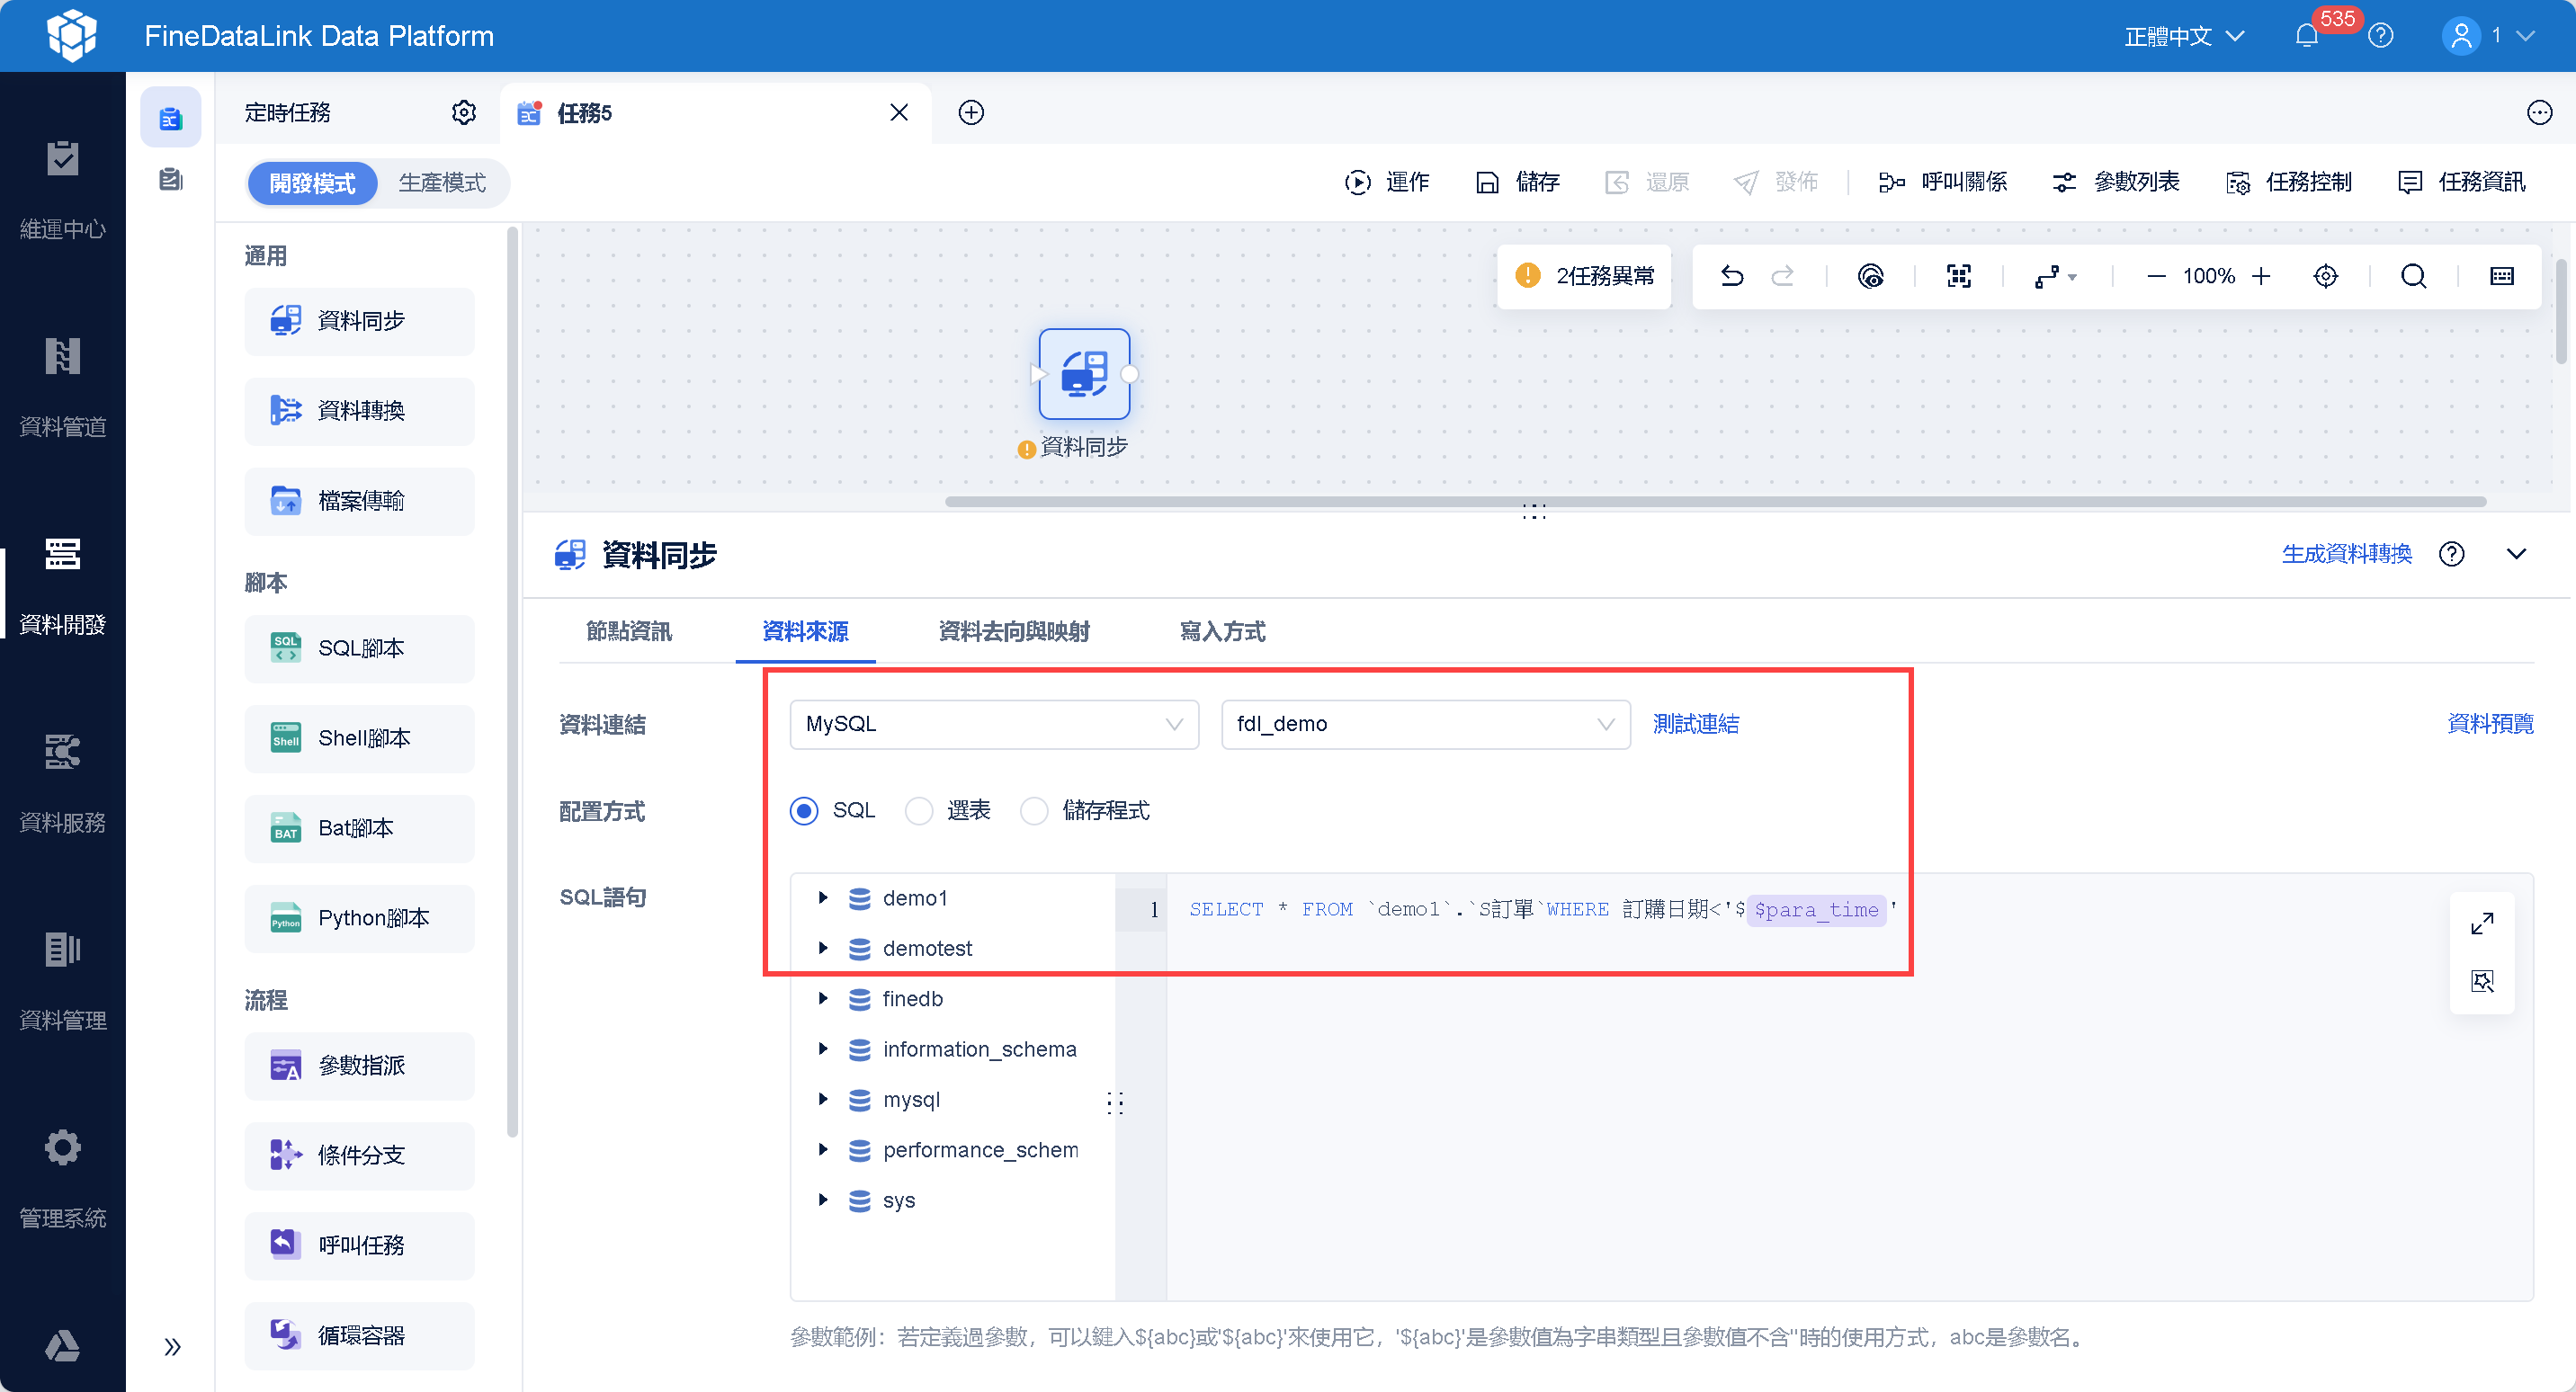Image resolution: width=2576 pixels, height=1392 pixels.
Task: Open the fdl_demo connection dropdown
Action: (x=1424, y=724)
